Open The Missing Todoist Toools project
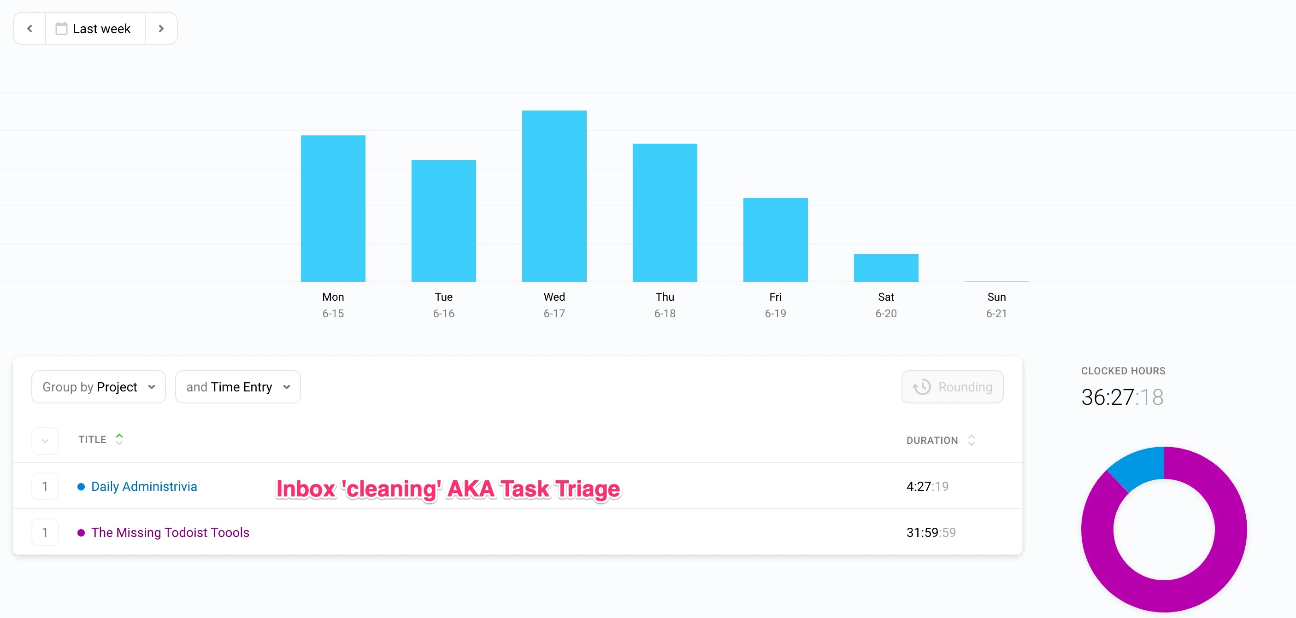Image resolution: width=1296 pixels, height=618 pixels. pos(170,532)
